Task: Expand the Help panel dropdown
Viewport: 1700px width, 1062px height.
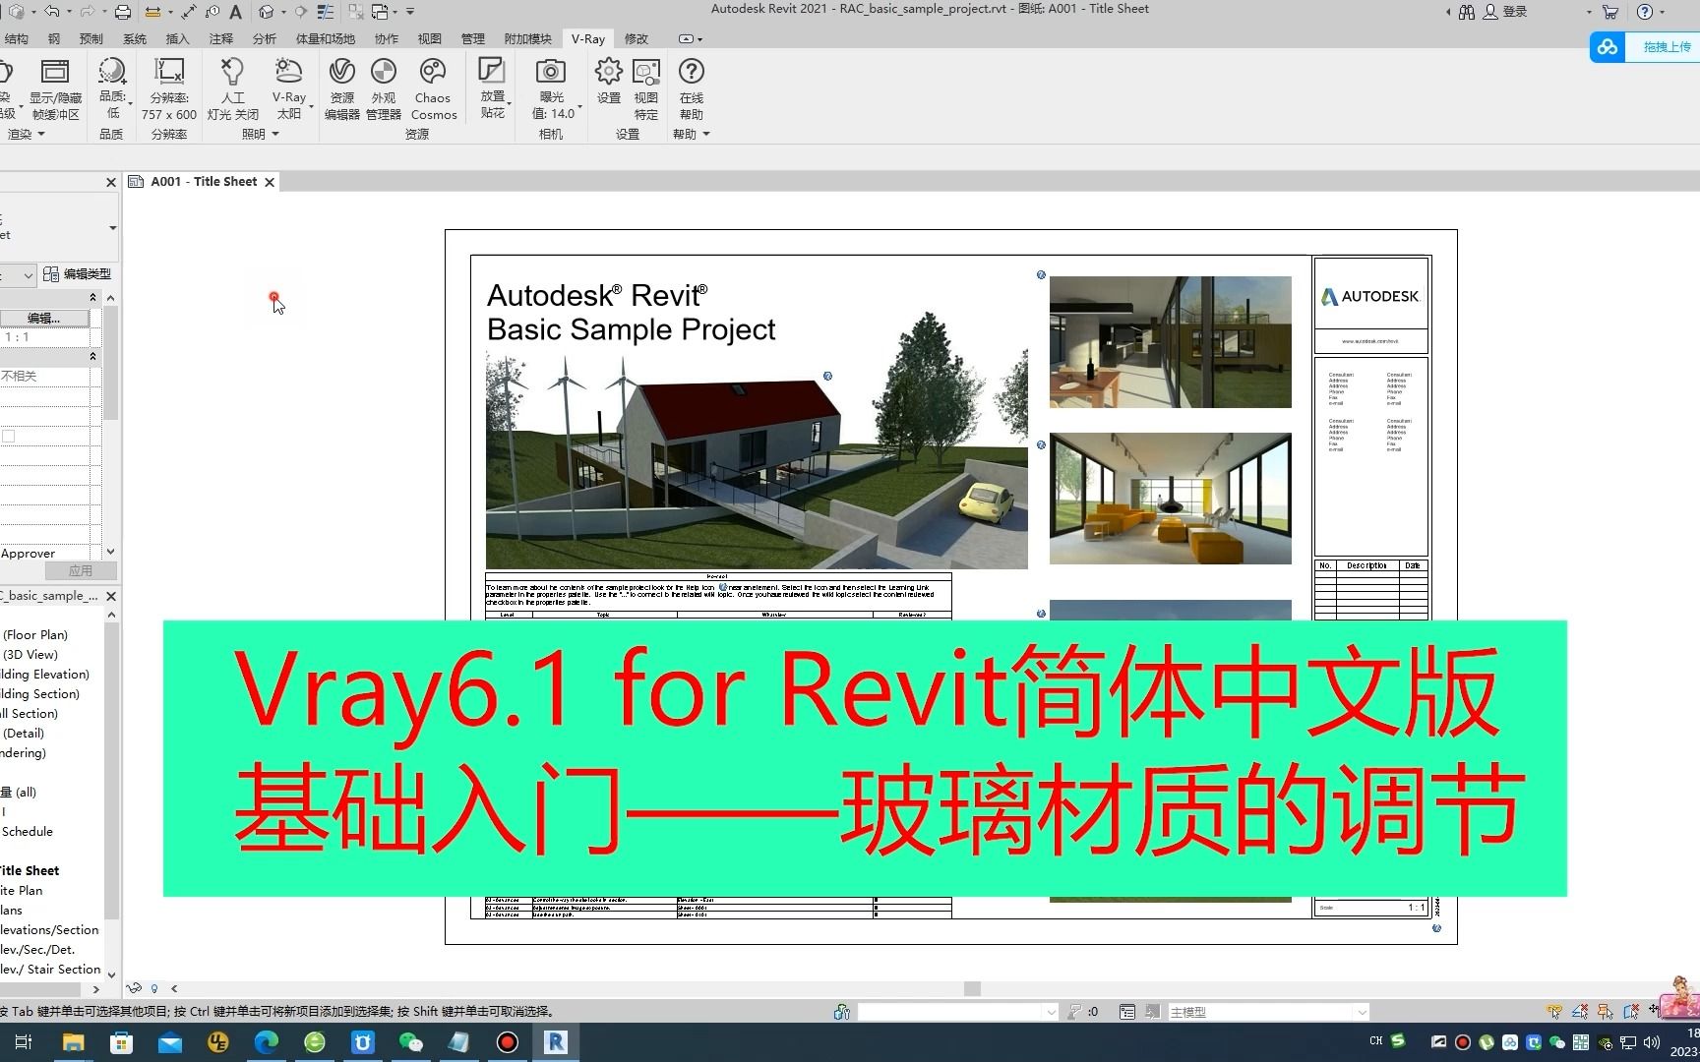Action: click(705, 134)
